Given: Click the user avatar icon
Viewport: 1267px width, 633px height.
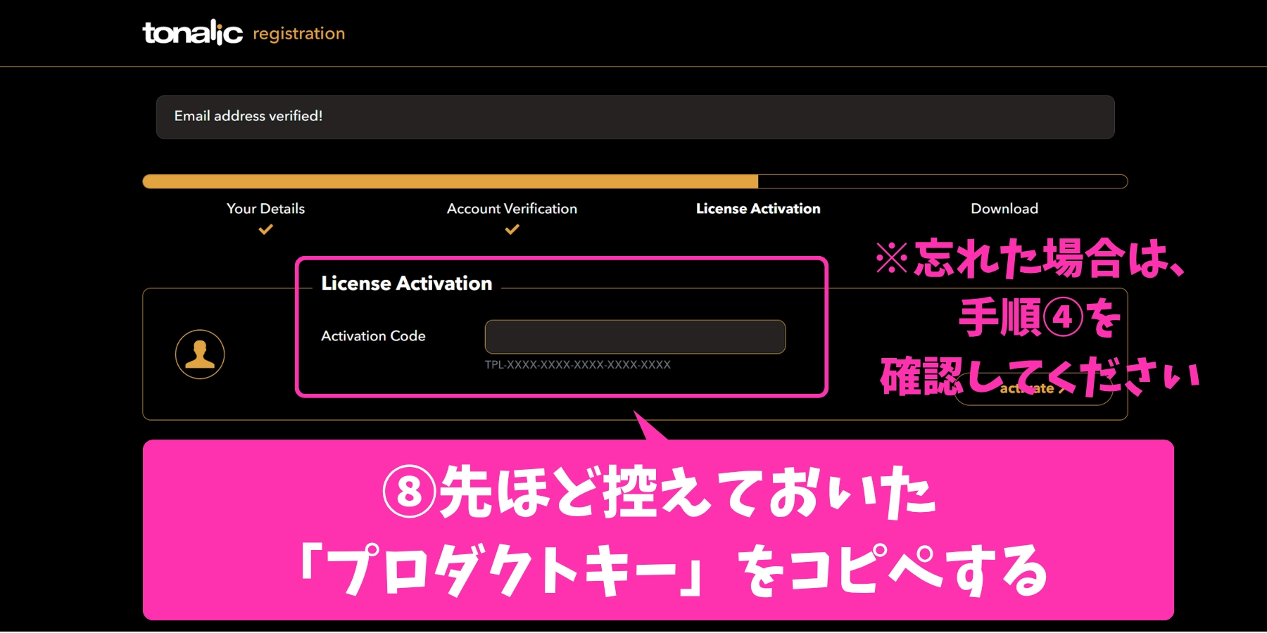Looking at the screenshot, I should (x=200, y=354).
